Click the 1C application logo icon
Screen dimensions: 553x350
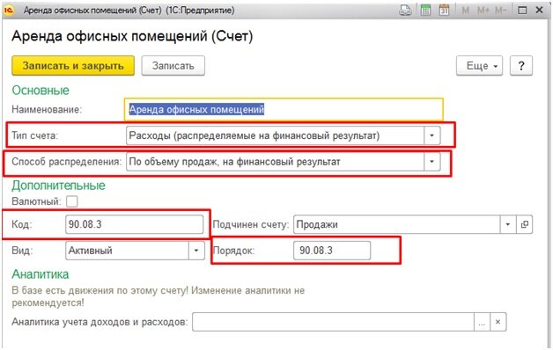(9, 11)
